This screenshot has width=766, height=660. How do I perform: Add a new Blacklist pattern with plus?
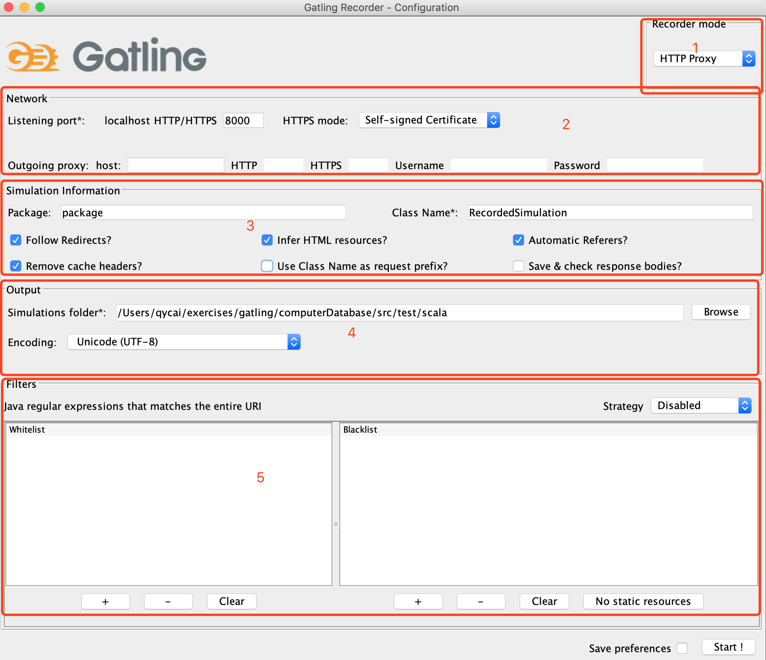418,601
